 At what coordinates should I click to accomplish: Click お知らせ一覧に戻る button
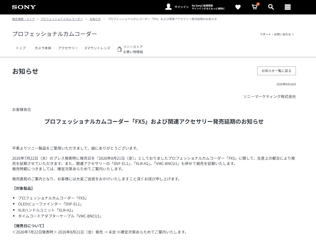276,71
